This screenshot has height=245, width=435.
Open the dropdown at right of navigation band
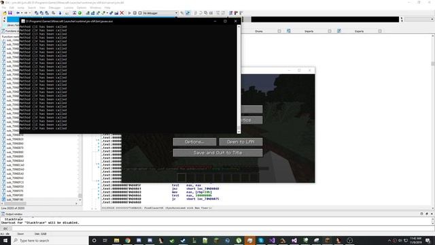click(419, 19)
